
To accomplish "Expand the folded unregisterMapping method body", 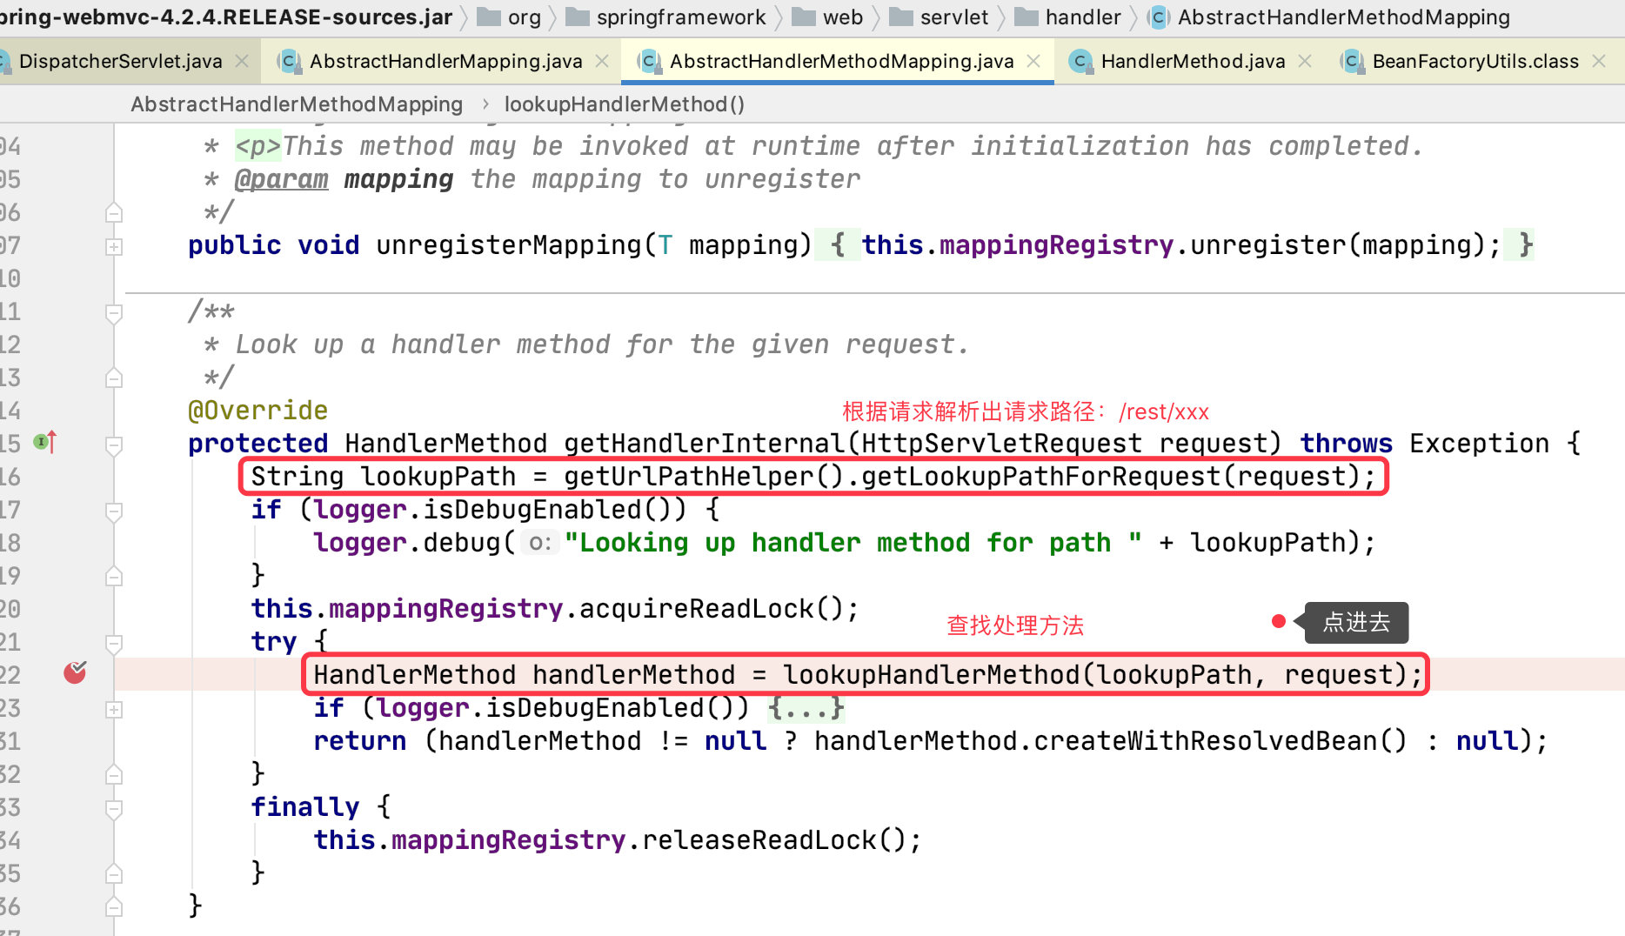I will (x=113, y=246).
